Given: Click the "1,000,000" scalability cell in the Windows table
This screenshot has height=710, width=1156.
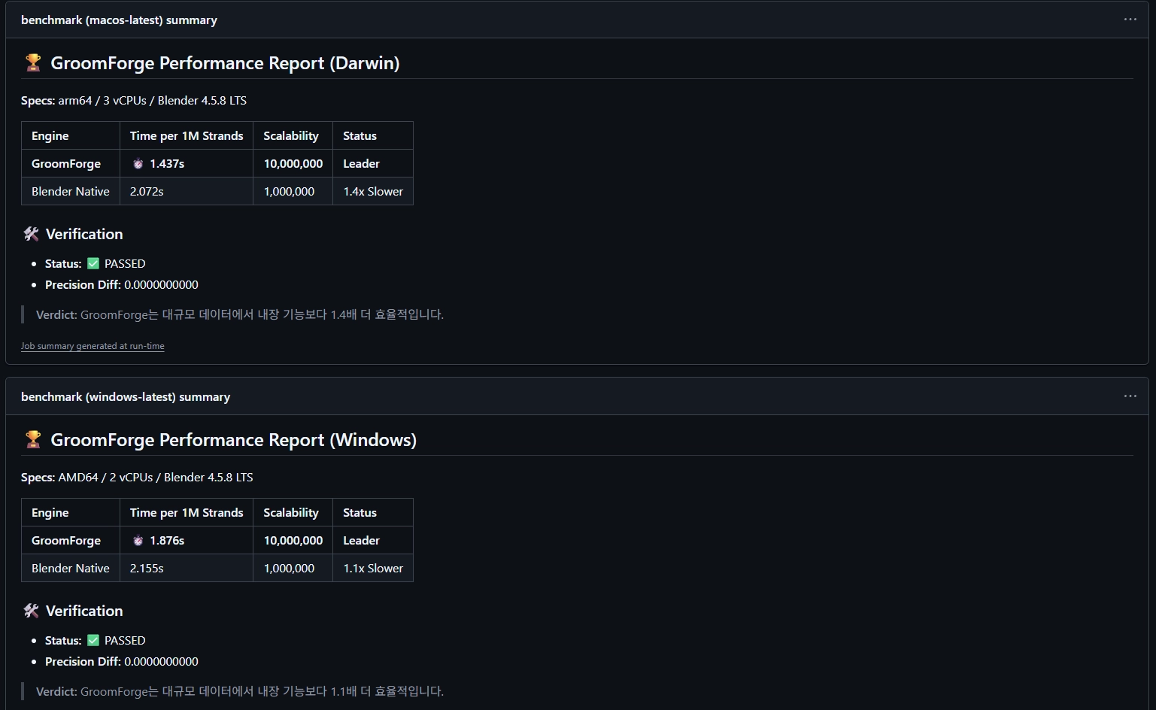Looking at the screenshot, I should [x=293, y=568].
